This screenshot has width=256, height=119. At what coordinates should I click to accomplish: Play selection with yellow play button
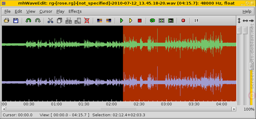(x=131, y=20)
